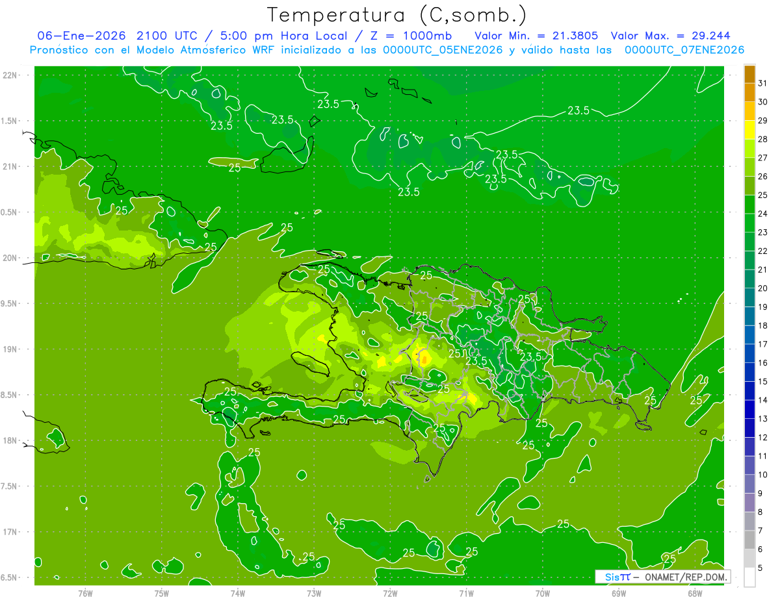780x602 pixels.
Task: Click the '69W' longitude axis label
Action: [x=619, y=593]
